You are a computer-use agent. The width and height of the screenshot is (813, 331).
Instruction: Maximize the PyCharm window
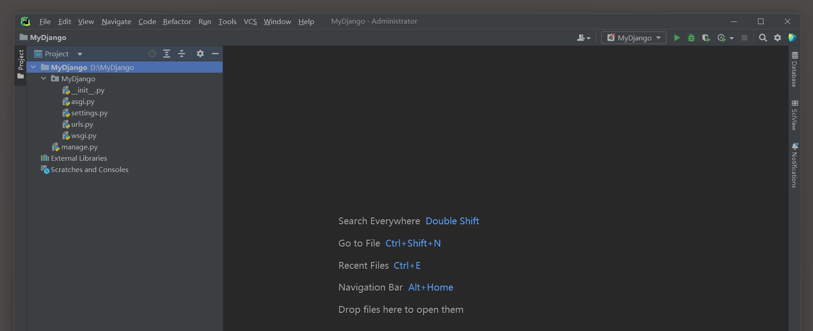tap(761, 21)
